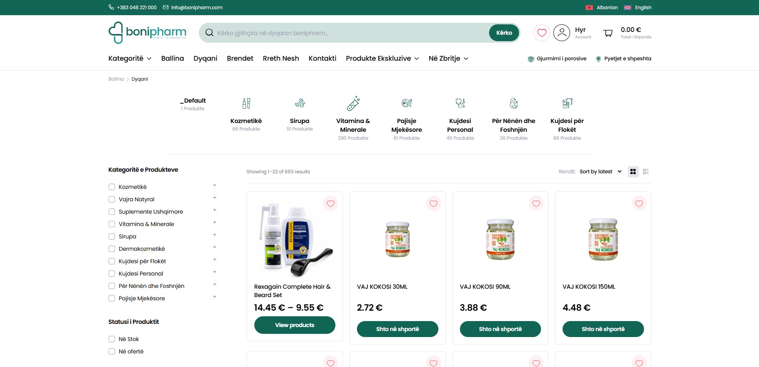The height and width of the screenshot is (367, 759).
Task: Open Rexagain Hair & Beard Set product image
Action: (x=295, y=240)
